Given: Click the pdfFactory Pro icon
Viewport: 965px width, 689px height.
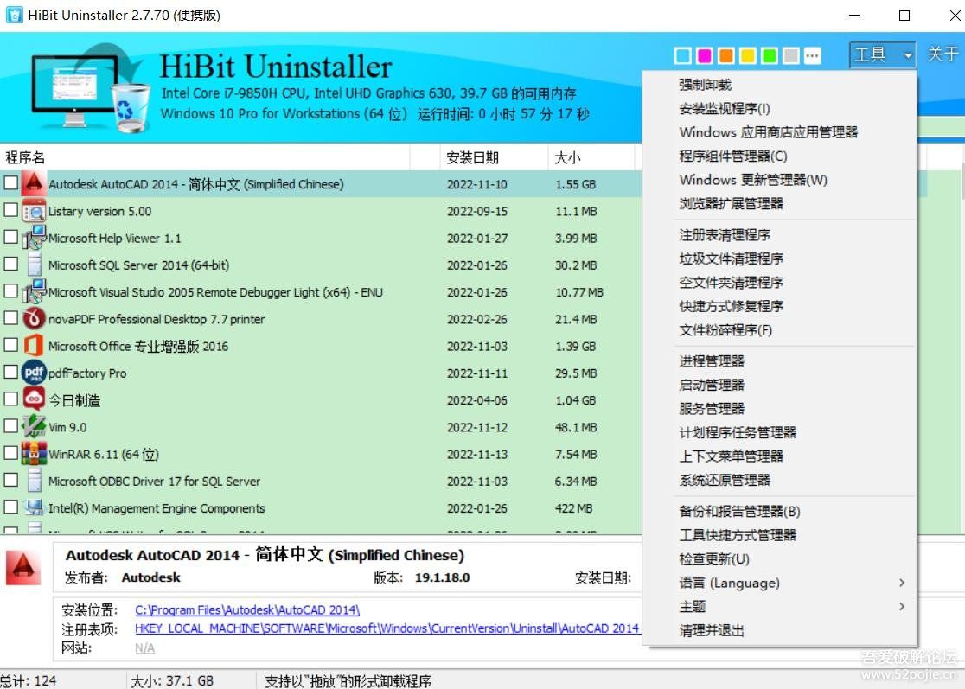Looking at the screenshot, I should 33,373.
